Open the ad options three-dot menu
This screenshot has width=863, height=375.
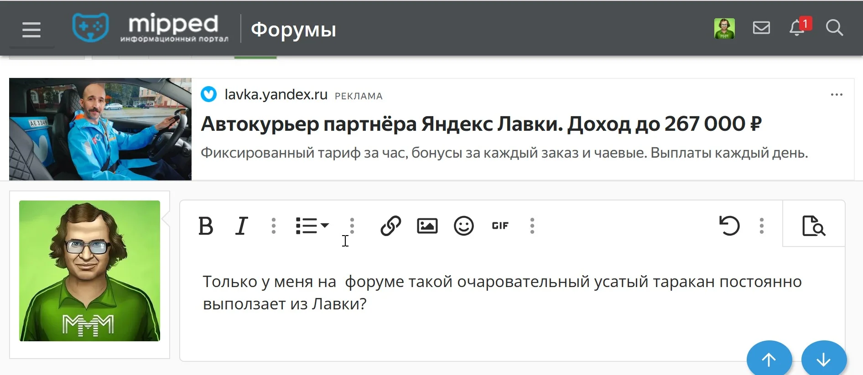pos(837,94)
